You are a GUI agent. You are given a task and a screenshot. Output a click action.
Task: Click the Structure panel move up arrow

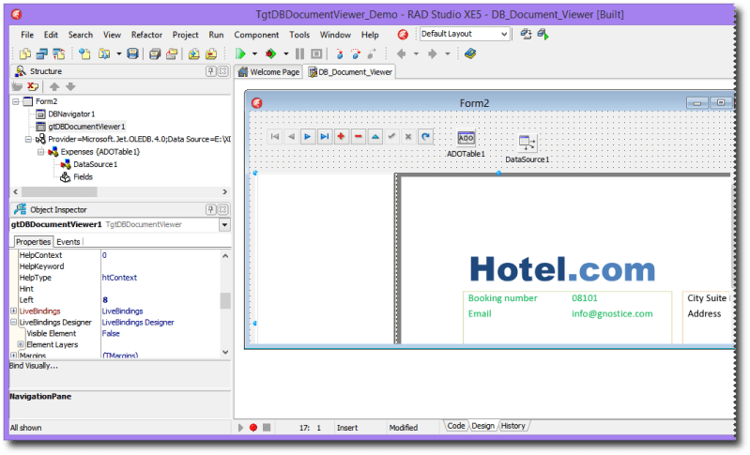54,86
